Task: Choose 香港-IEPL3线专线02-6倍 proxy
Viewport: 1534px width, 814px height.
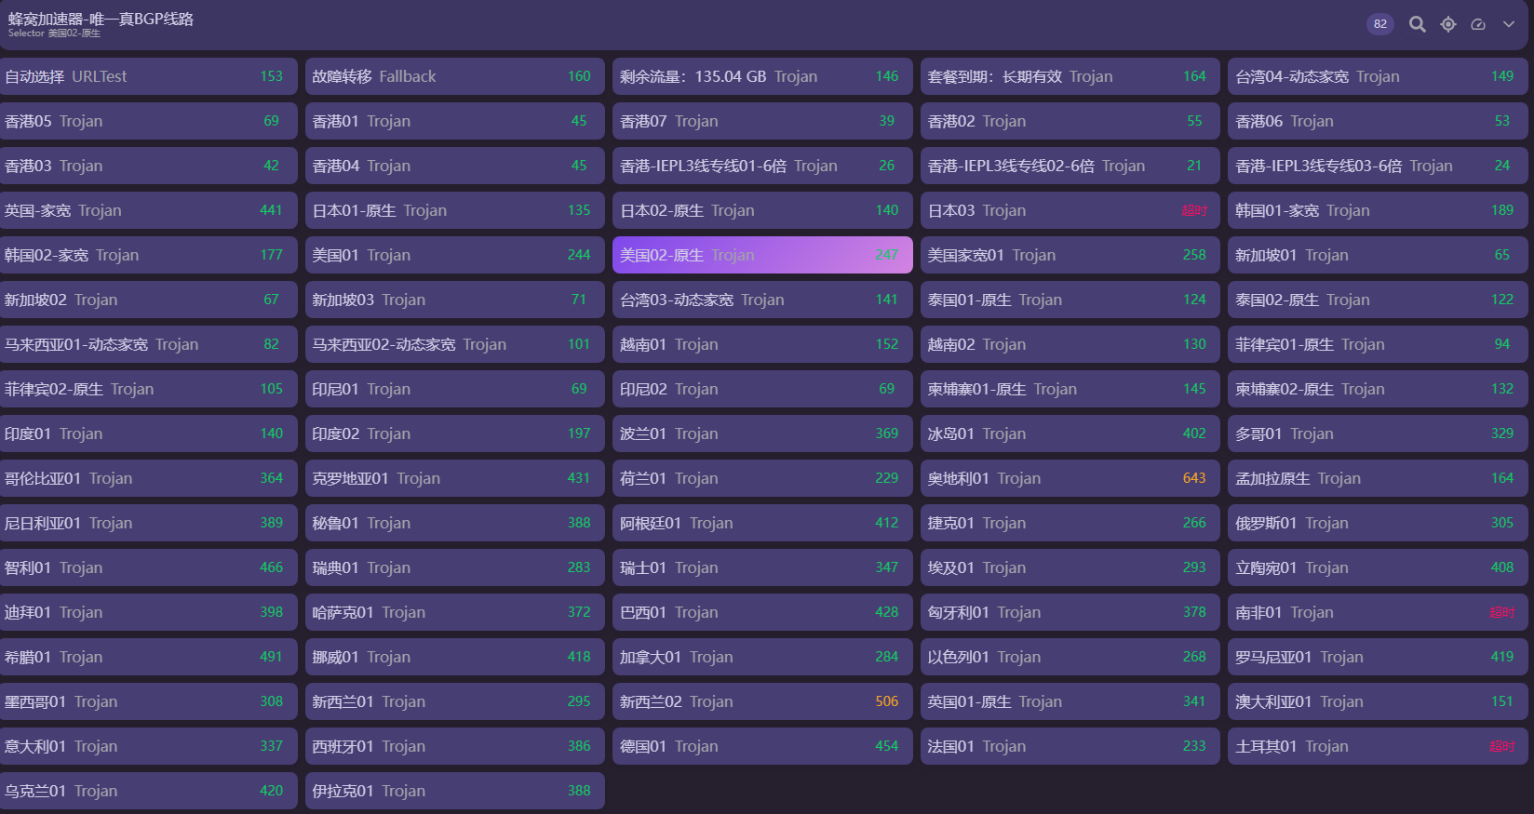Action: click(x=1069, y=166)
